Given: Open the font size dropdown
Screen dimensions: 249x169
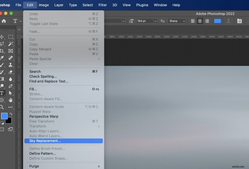Looking at the screenshot, I should click(x=155, y=21).
